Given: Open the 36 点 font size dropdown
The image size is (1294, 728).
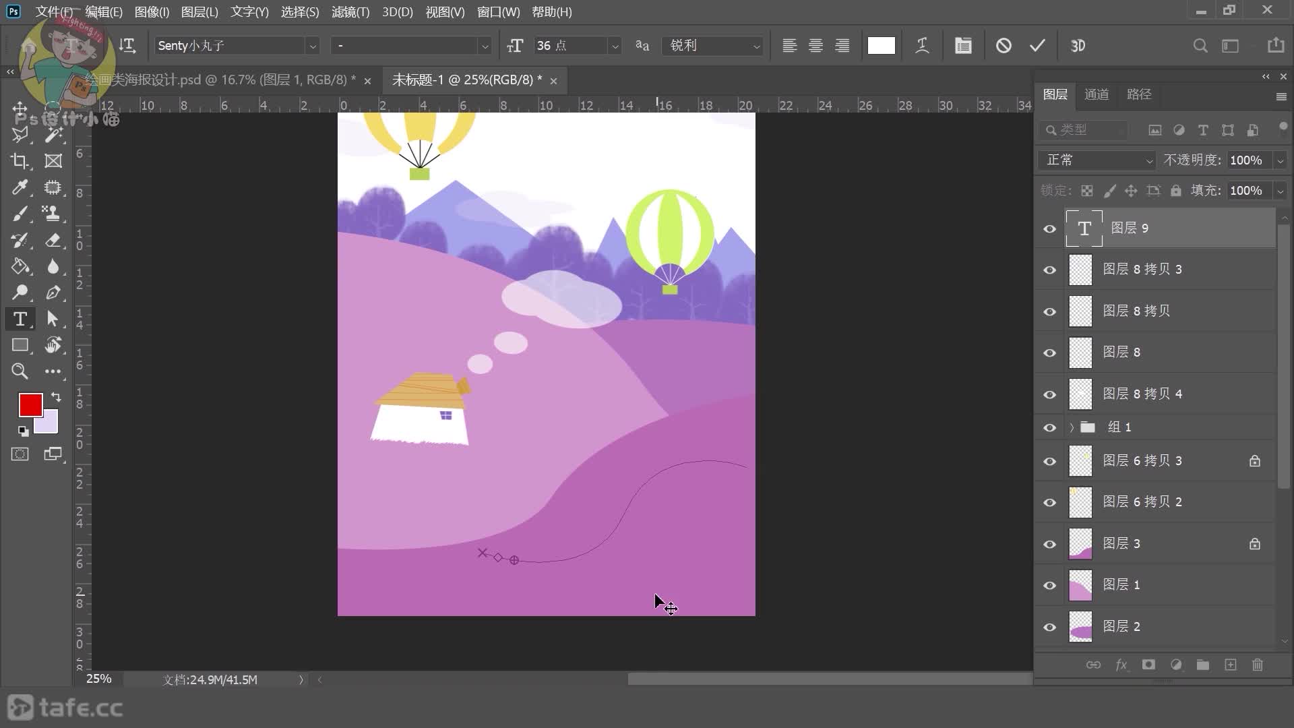Looking at the screenshot, I should pos(614,46).
